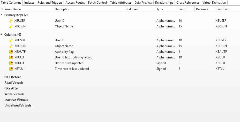
Task: Open the Data Preview tab
Action: (x=143, y=3)
